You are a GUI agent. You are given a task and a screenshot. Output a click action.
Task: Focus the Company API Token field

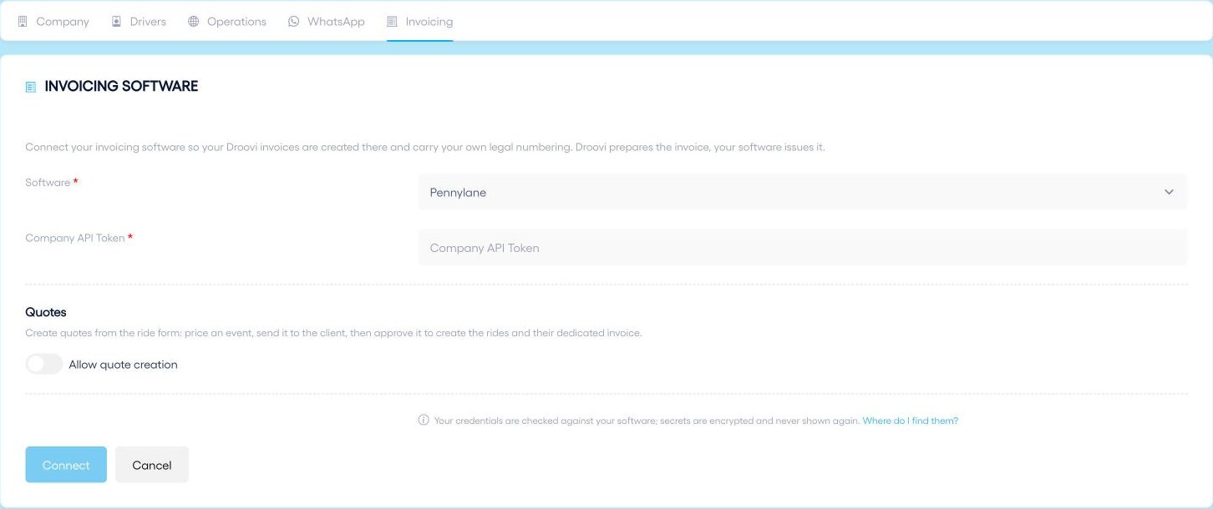[x=802, y=248]
